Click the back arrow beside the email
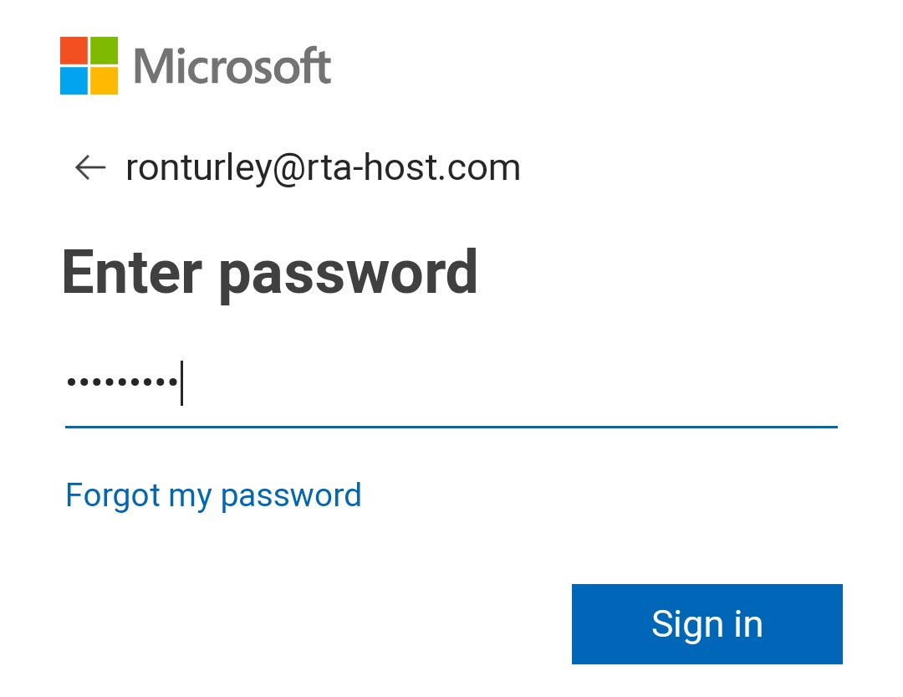Viewport: 903px width, 697px height. 89,168
